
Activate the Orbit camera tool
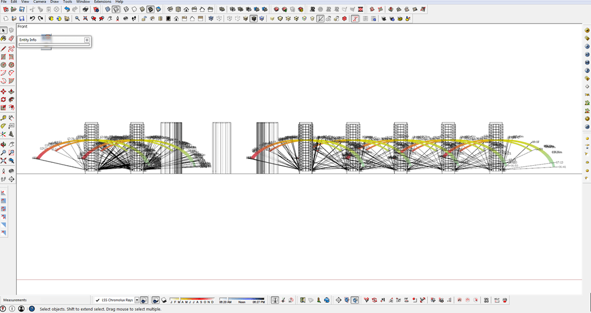(3, 145)
